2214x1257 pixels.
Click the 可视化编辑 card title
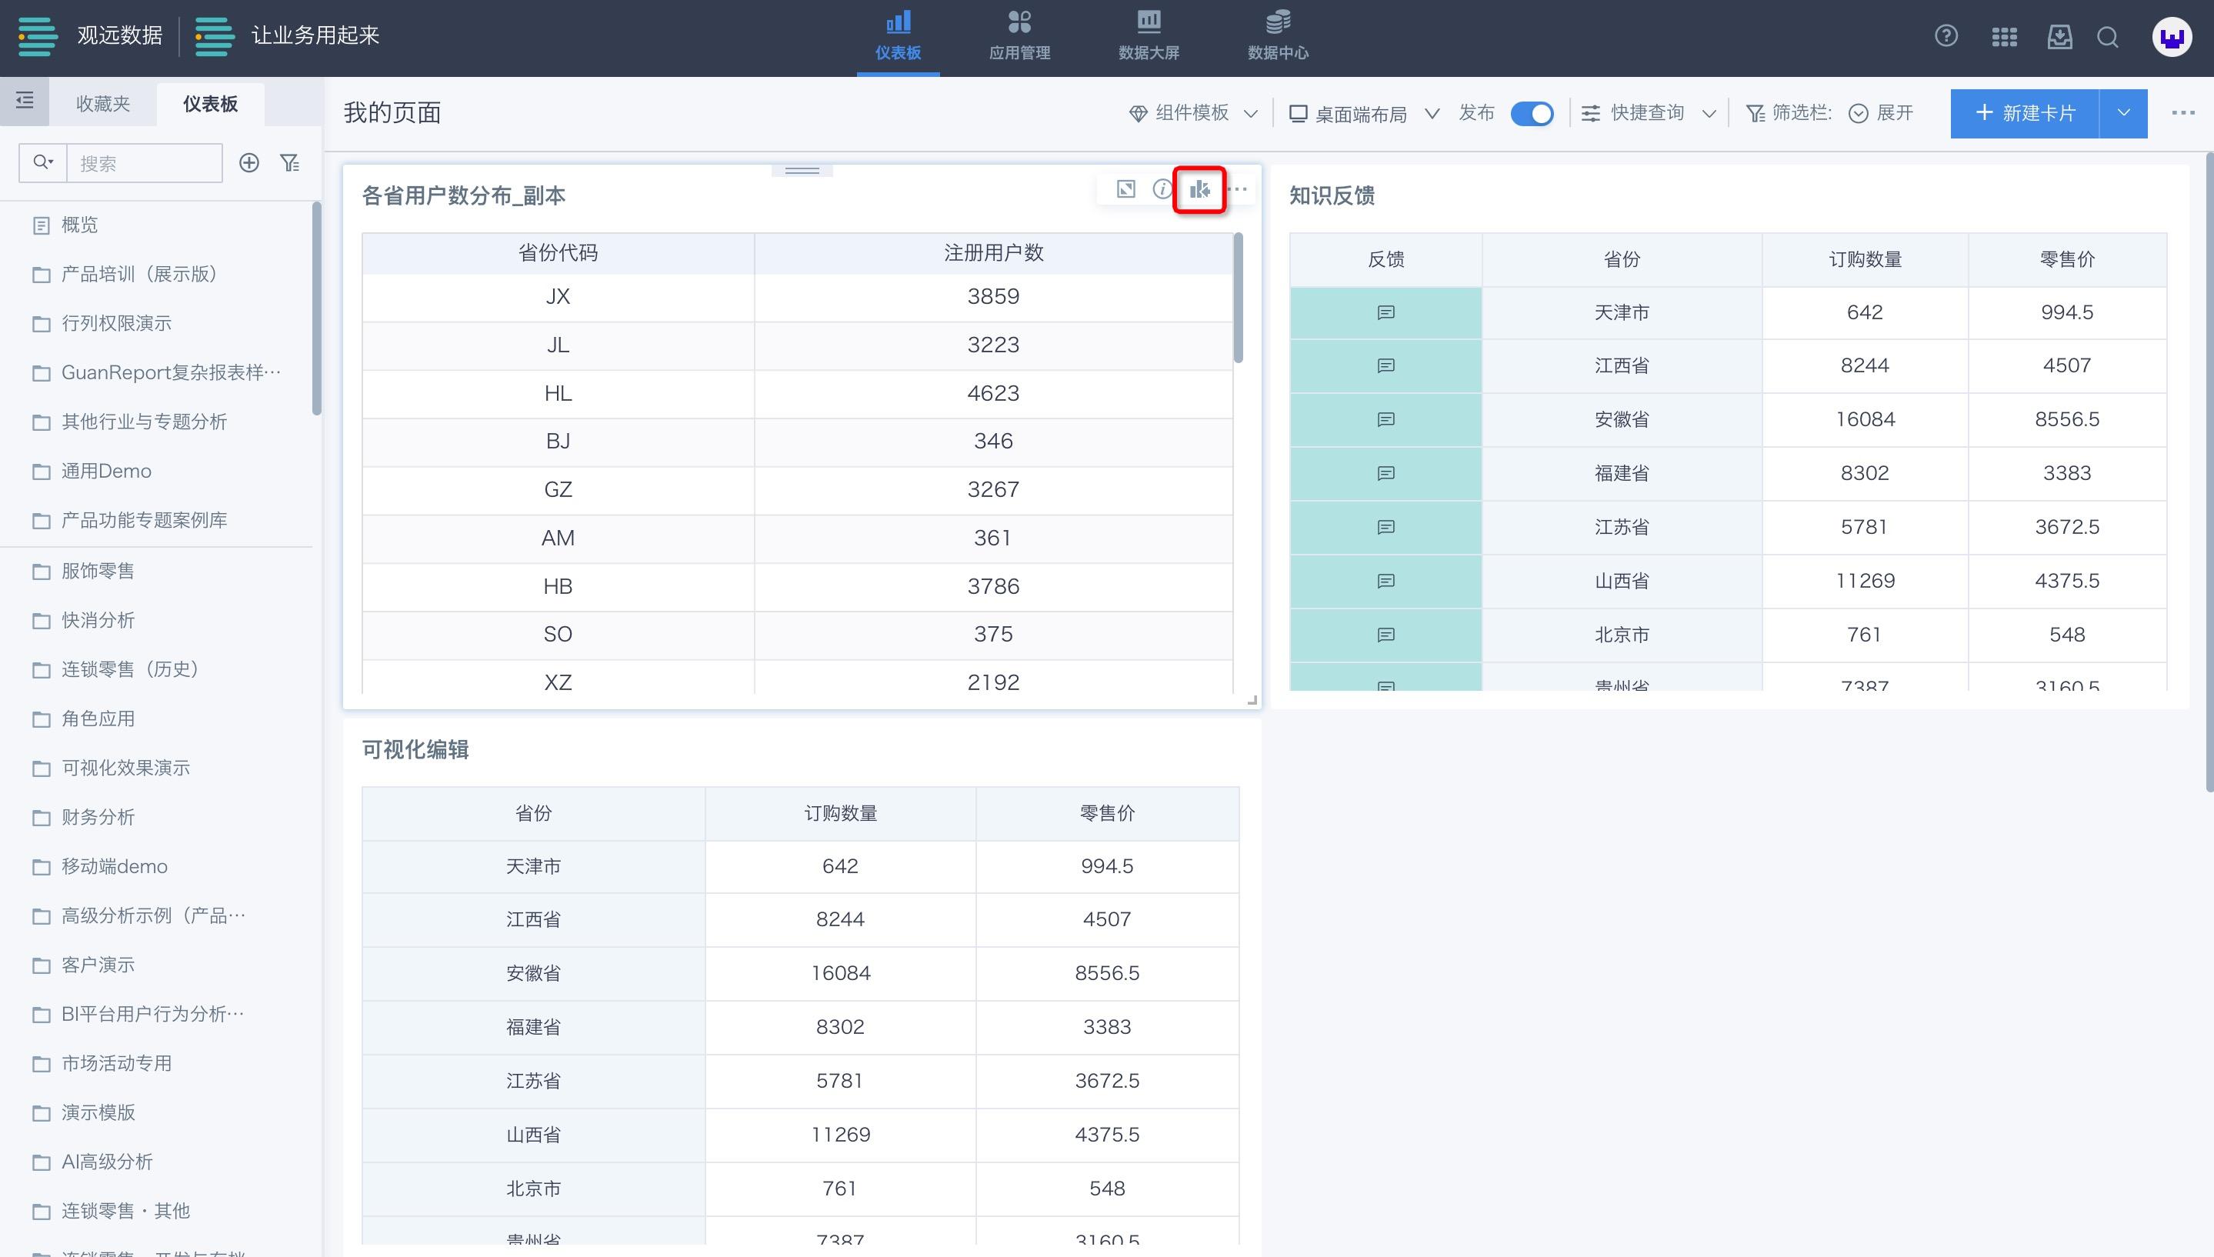(x=415, y=749)
